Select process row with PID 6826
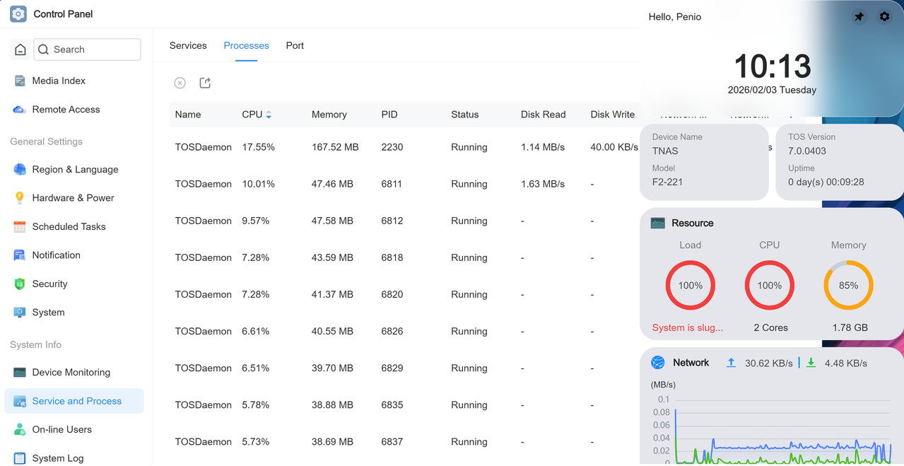 (404, 331)
